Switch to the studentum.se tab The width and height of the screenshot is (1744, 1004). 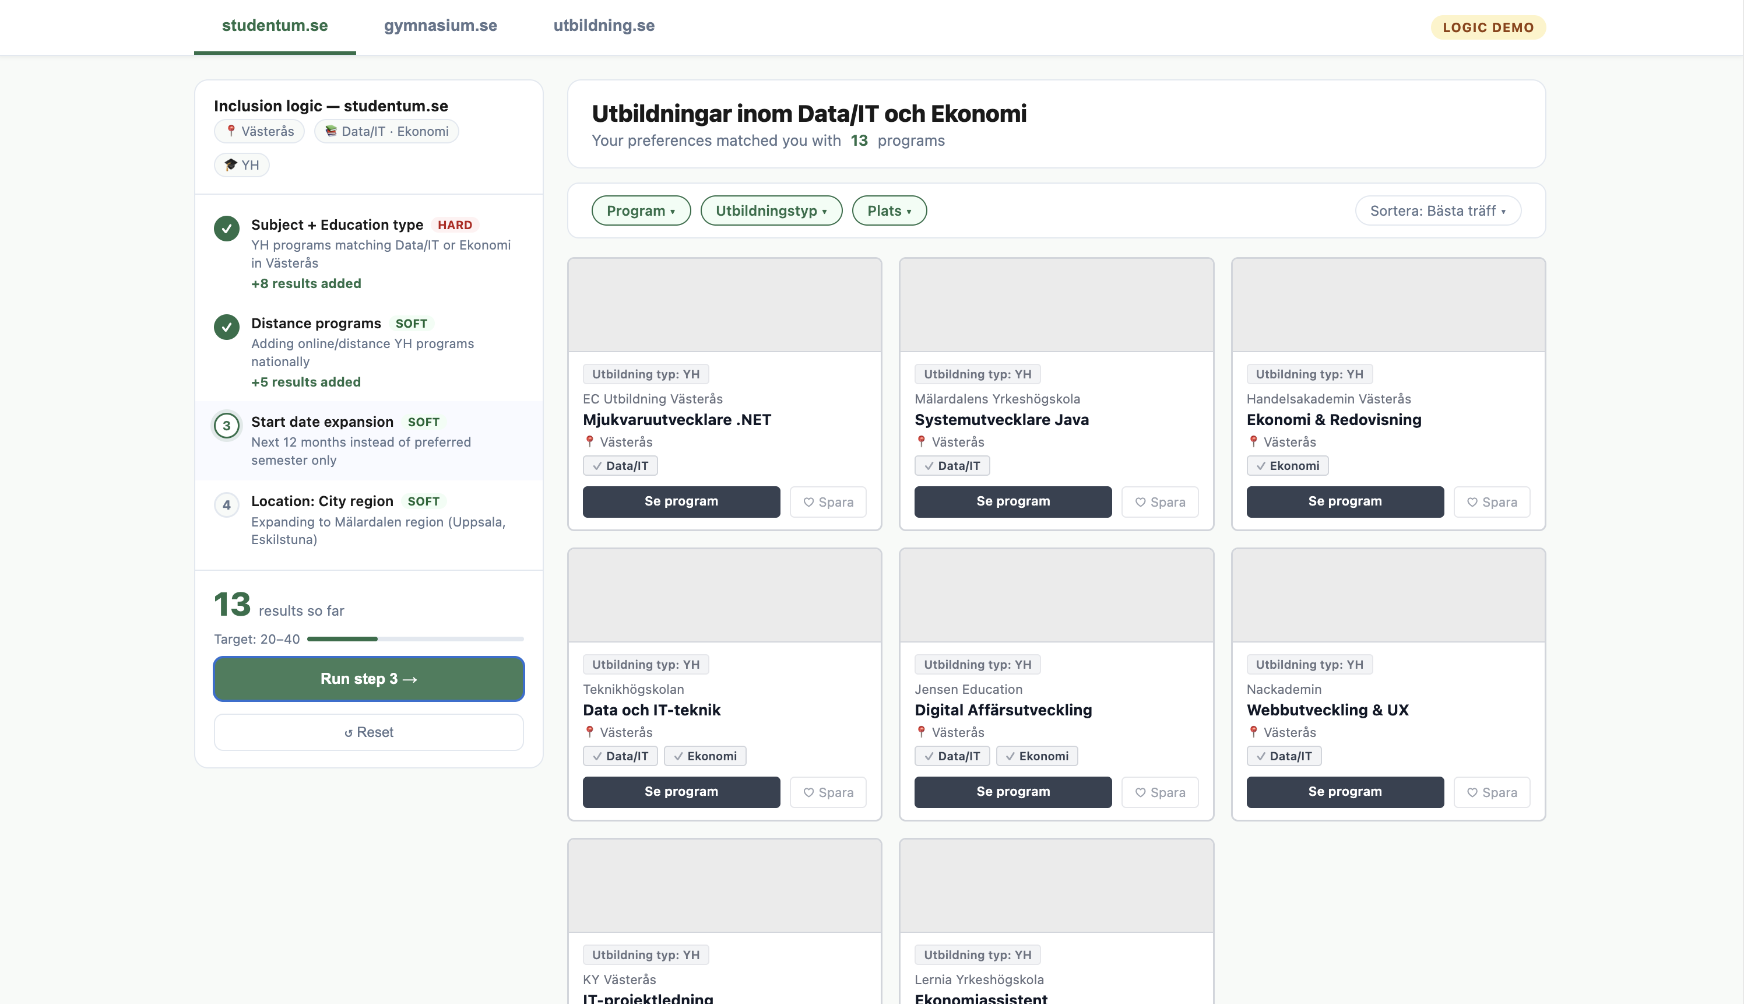click(x=275, y=26)
